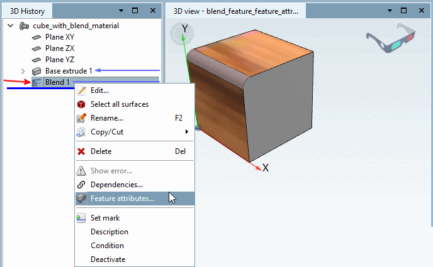Choose Edit... from the context menu
433x267 pixels.
pyautogui.click(x=135, y=90)
